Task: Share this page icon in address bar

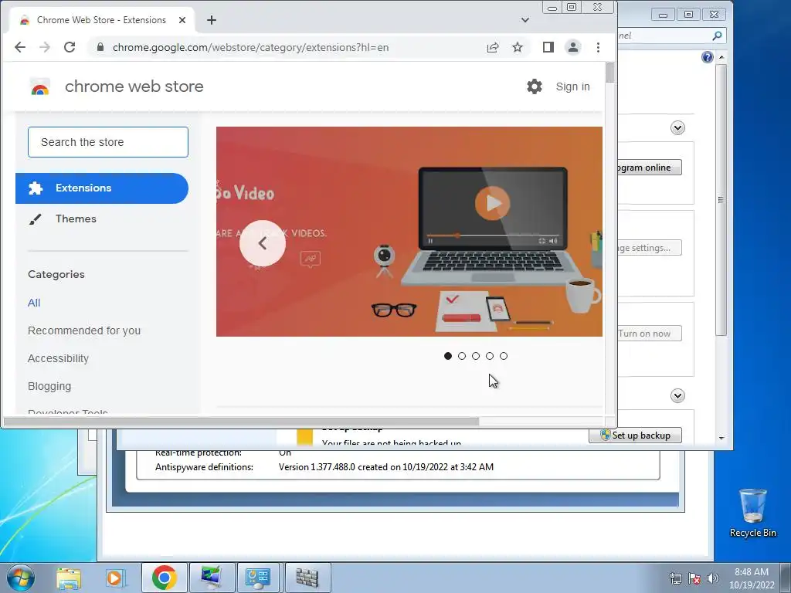Action: pyautogui.click(x=492, y=47)
